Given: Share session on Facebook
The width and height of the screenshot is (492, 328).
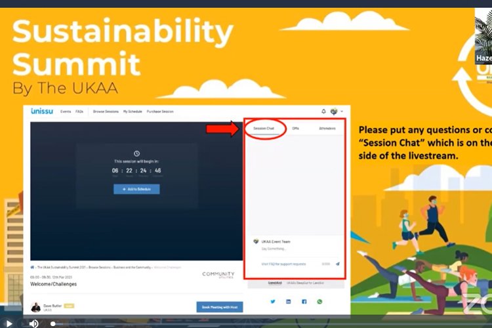Looking at the screenshot, I should (x=304, y=302).
